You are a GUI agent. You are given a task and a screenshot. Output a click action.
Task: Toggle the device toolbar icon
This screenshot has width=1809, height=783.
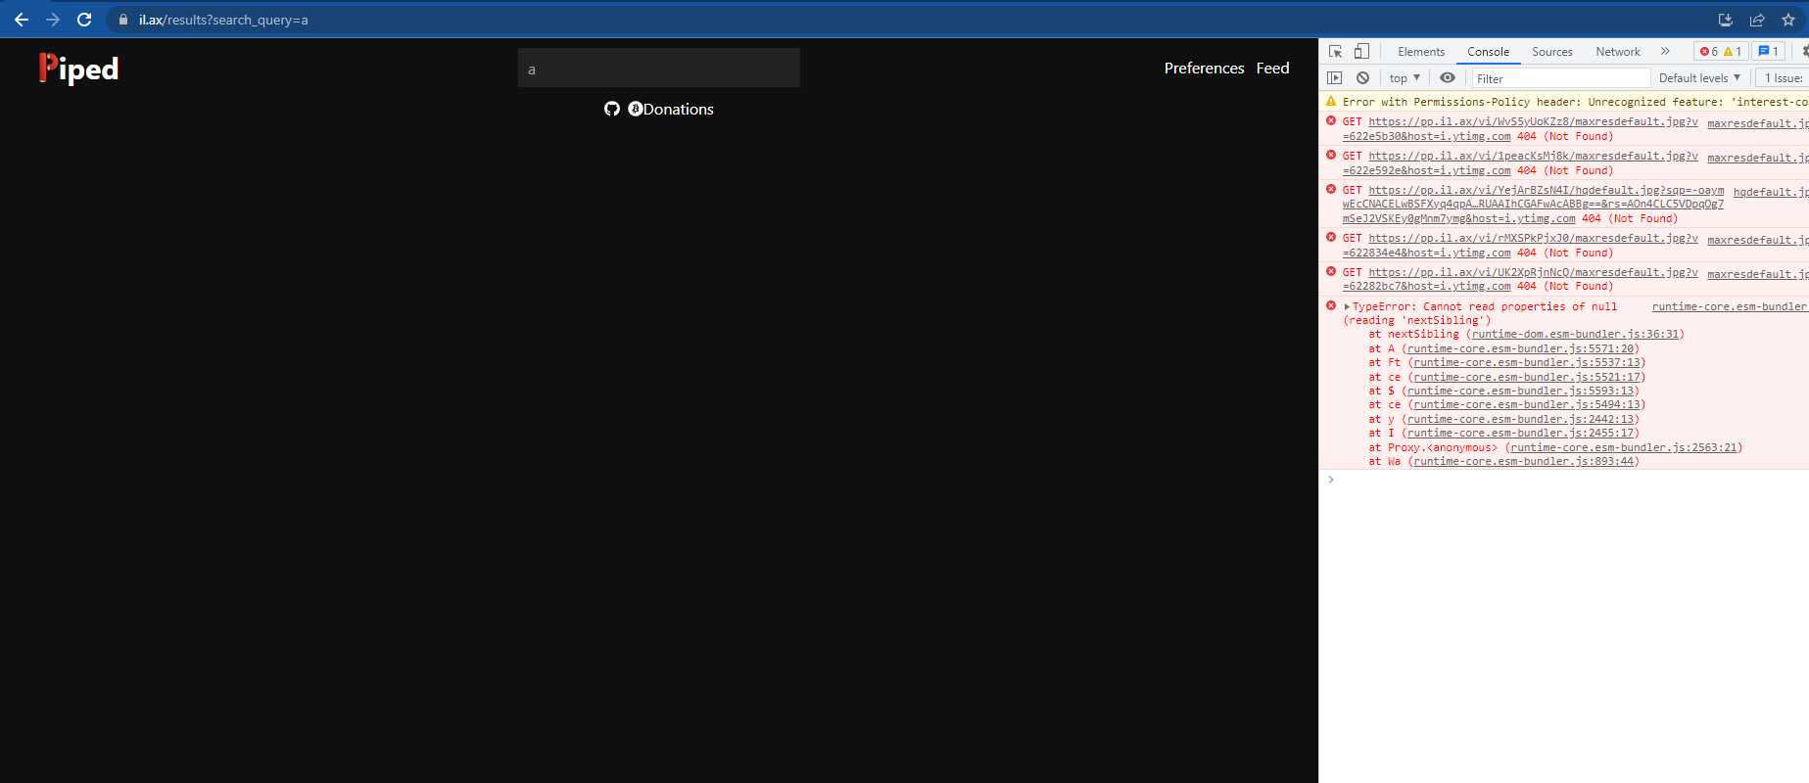[x=1361, y=52]
